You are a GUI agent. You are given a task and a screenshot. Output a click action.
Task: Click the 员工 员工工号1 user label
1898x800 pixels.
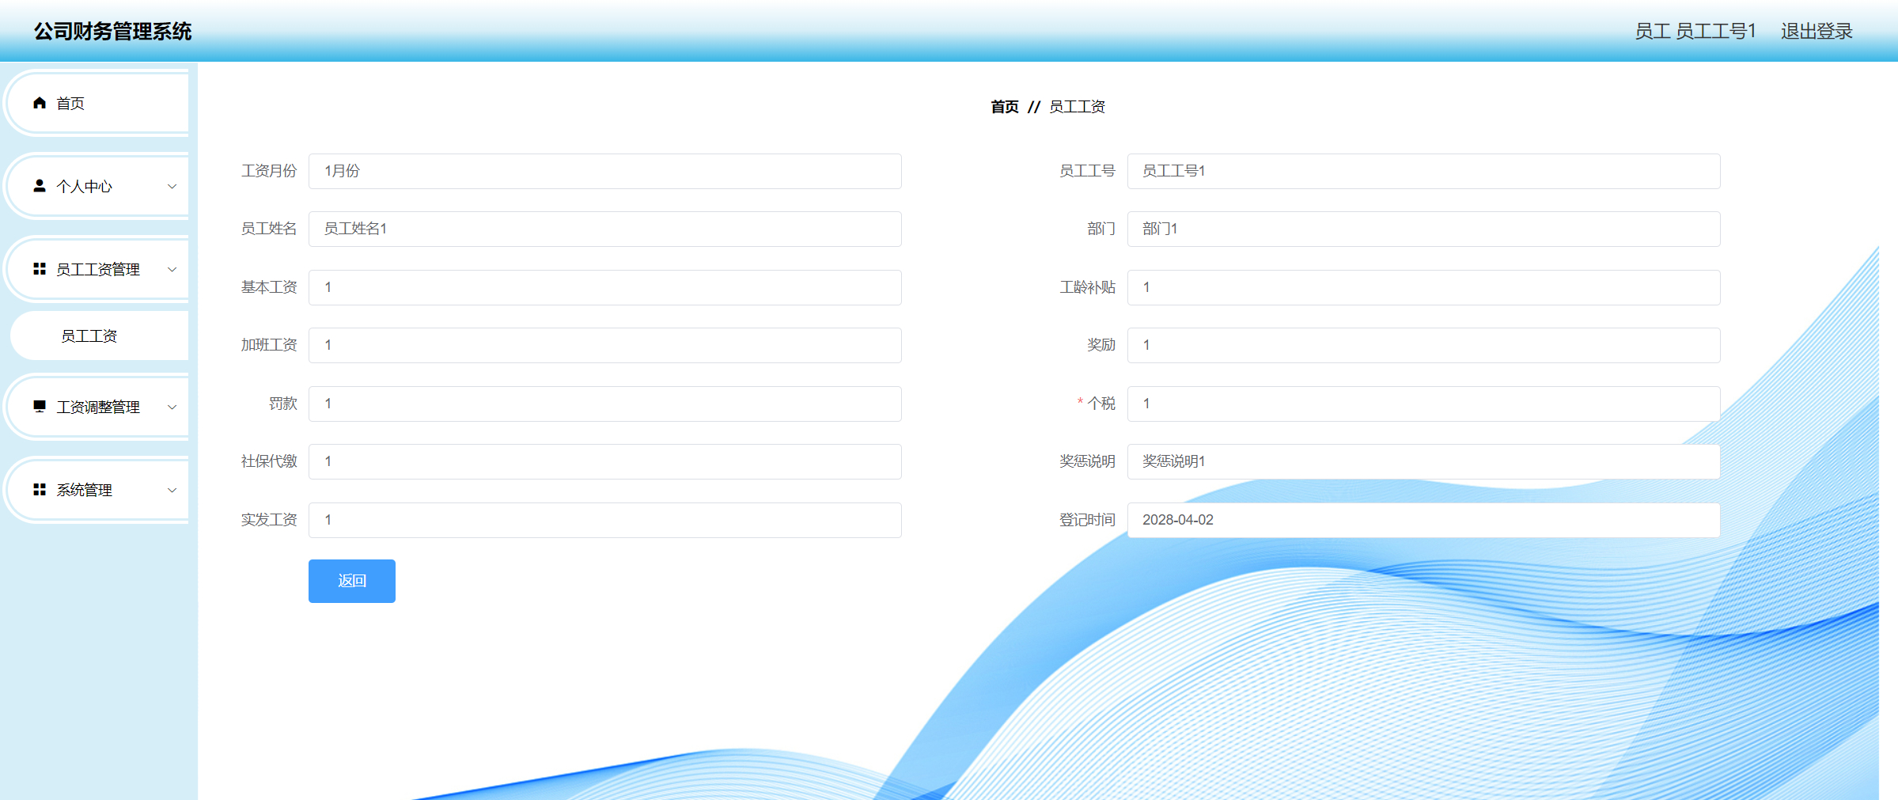pyautogui.click(x=1695, y=31)
